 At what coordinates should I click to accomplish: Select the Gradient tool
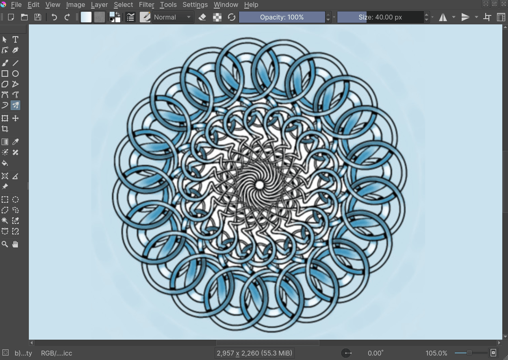[5, 141]
